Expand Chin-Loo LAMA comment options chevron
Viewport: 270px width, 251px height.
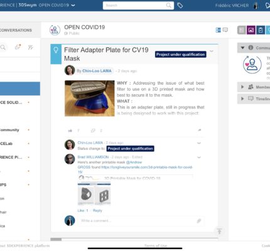[x=199, y=143]
